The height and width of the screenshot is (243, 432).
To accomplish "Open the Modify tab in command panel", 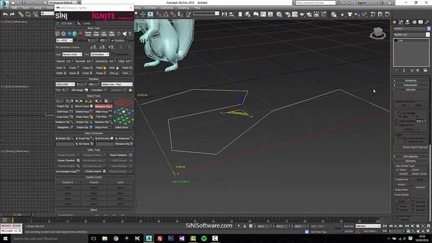I will [401, 22].
